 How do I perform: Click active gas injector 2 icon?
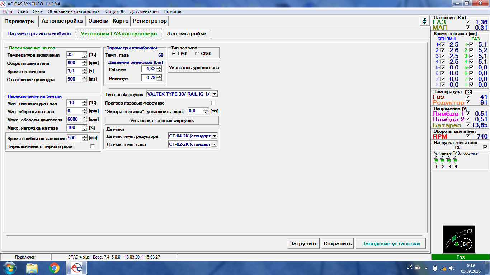[443, 160]
